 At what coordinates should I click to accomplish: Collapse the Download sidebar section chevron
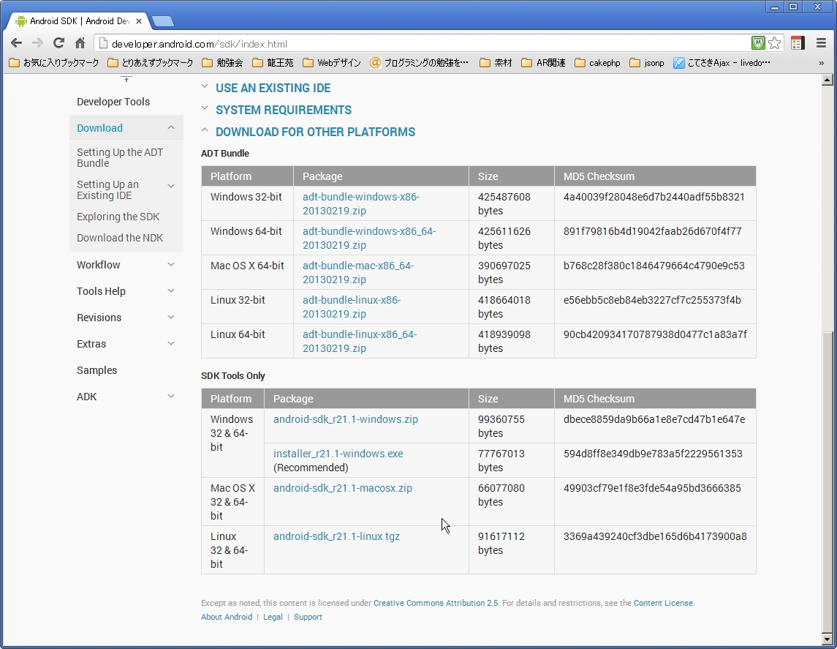[171, 127]
